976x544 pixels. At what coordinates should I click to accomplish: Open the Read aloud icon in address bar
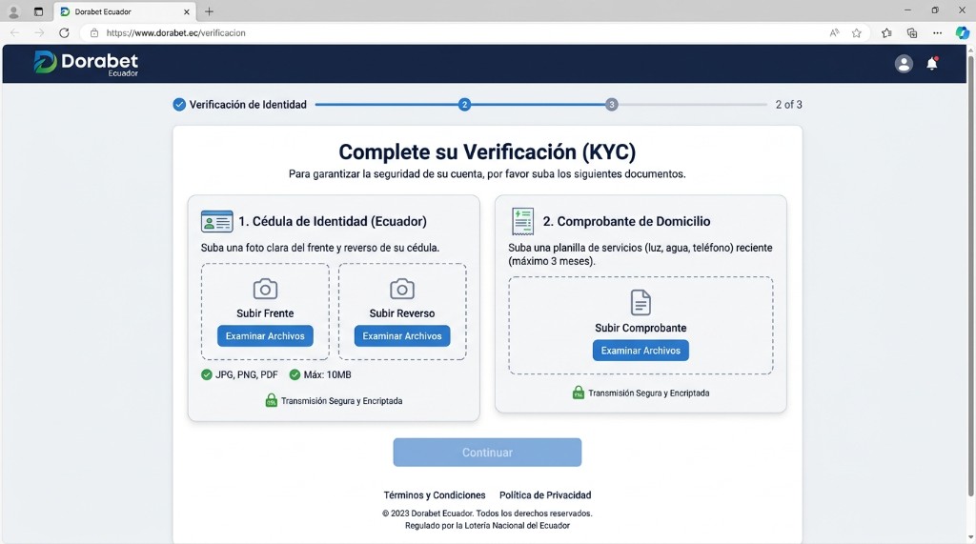tap(834, 33)
